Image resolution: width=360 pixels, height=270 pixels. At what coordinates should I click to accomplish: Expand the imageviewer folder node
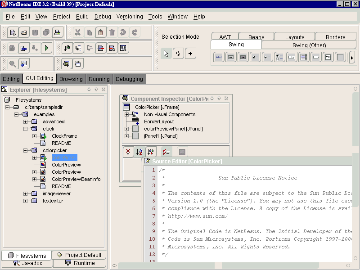click(x=26, y=193)
